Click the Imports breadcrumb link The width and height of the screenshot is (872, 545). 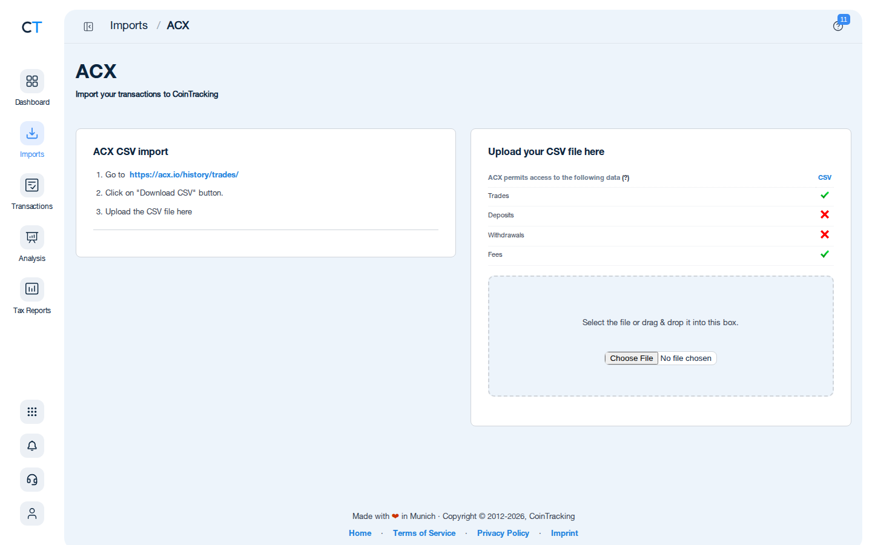[x=129, y=25]
